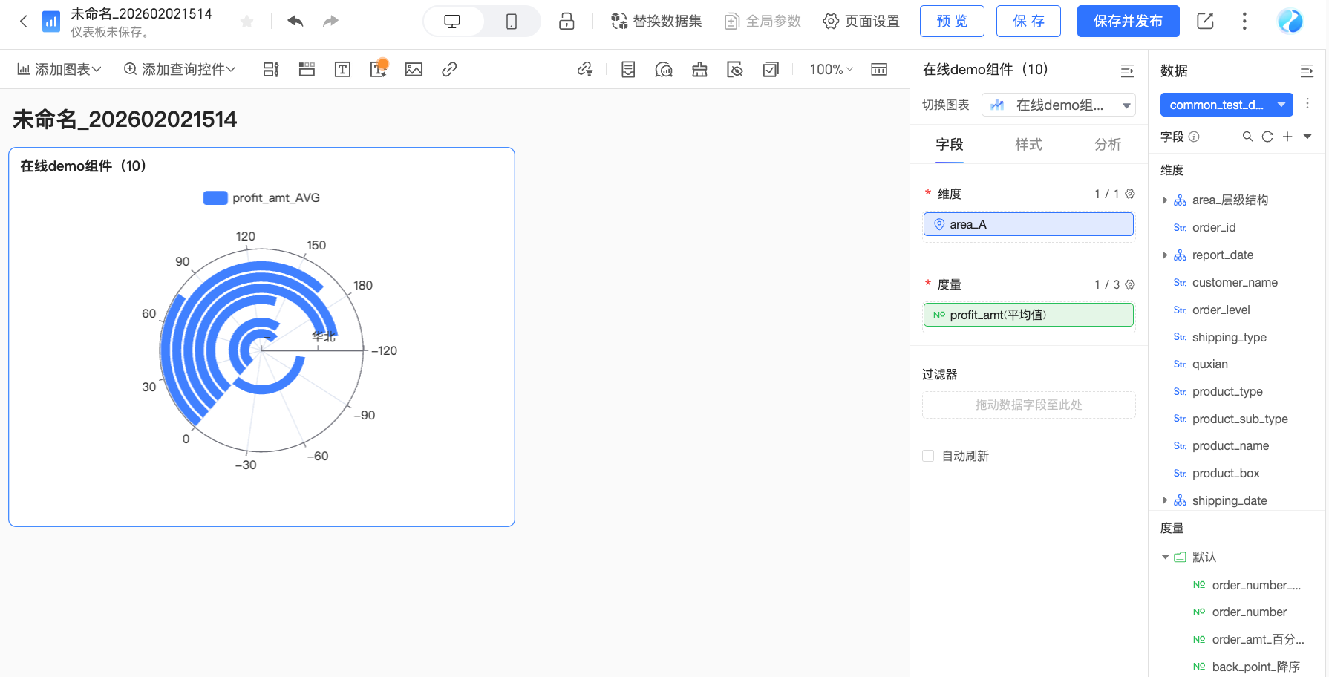Open the common_test dataset dropdown
Image resolution: width=1329 pixels, height=677 pixels.
pos(1226,105)
